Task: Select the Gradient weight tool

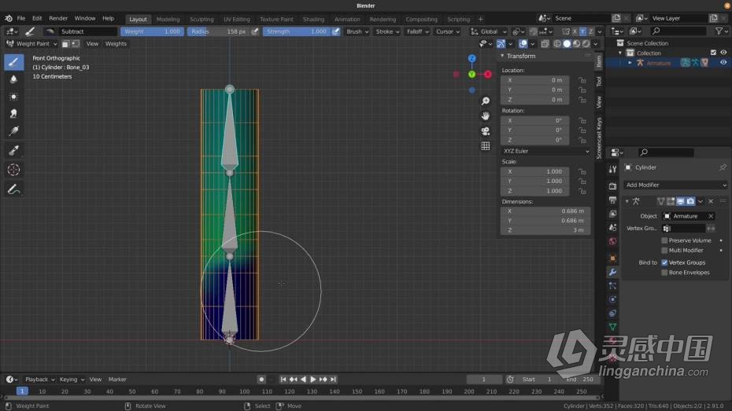Action: coord(13,131)
